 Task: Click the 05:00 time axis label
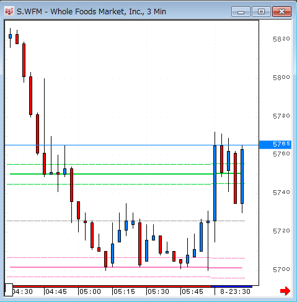[90, 291]
